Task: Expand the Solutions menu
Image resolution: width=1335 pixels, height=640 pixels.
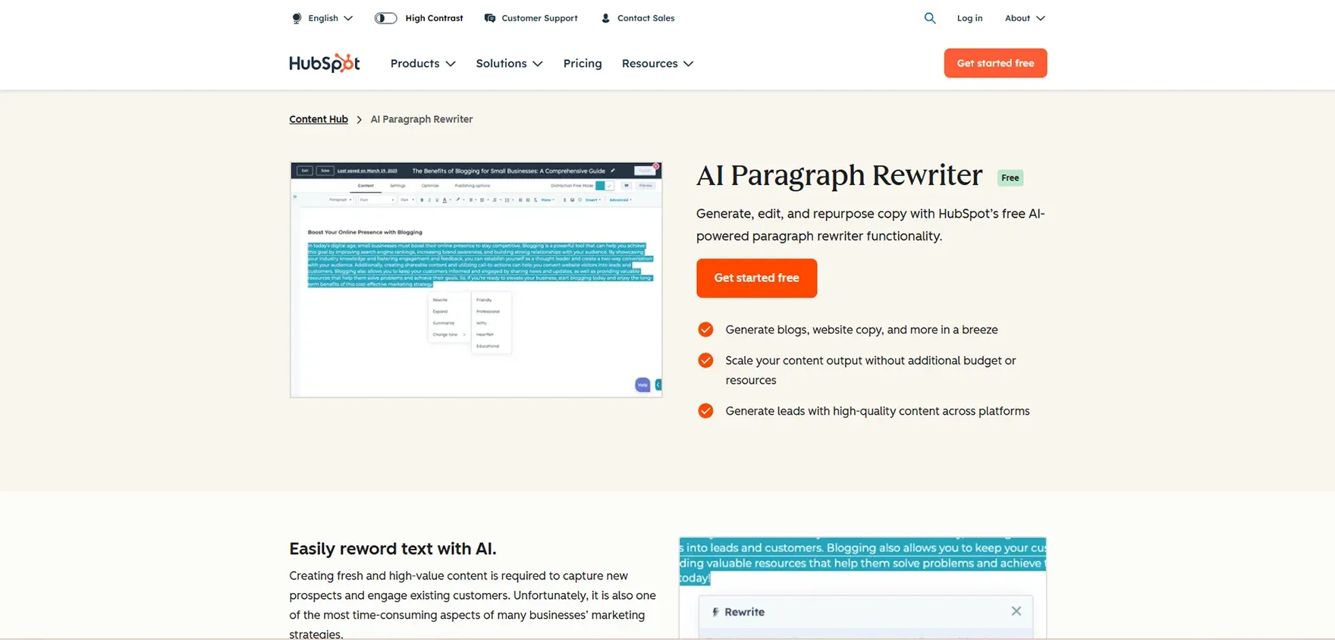Action: click(509, 64)
